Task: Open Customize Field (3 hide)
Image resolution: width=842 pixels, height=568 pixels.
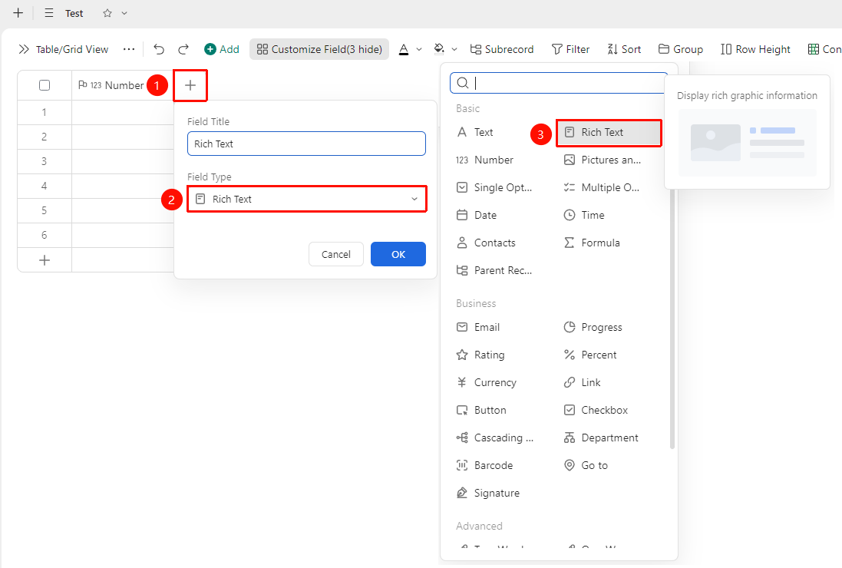Action: (x=319, y=49)
